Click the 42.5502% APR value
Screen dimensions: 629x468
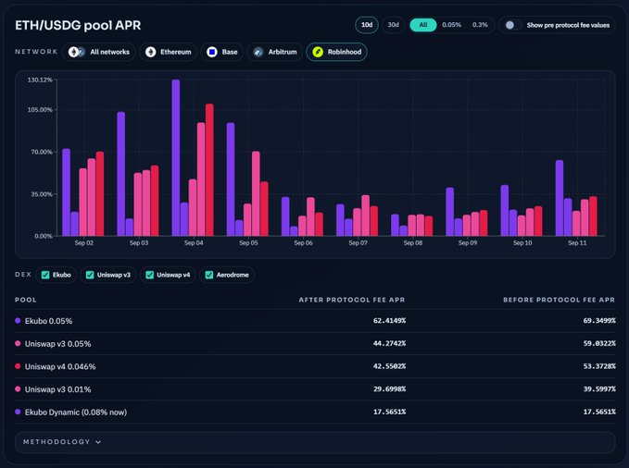pyautogui.click(x=389, y=366)
